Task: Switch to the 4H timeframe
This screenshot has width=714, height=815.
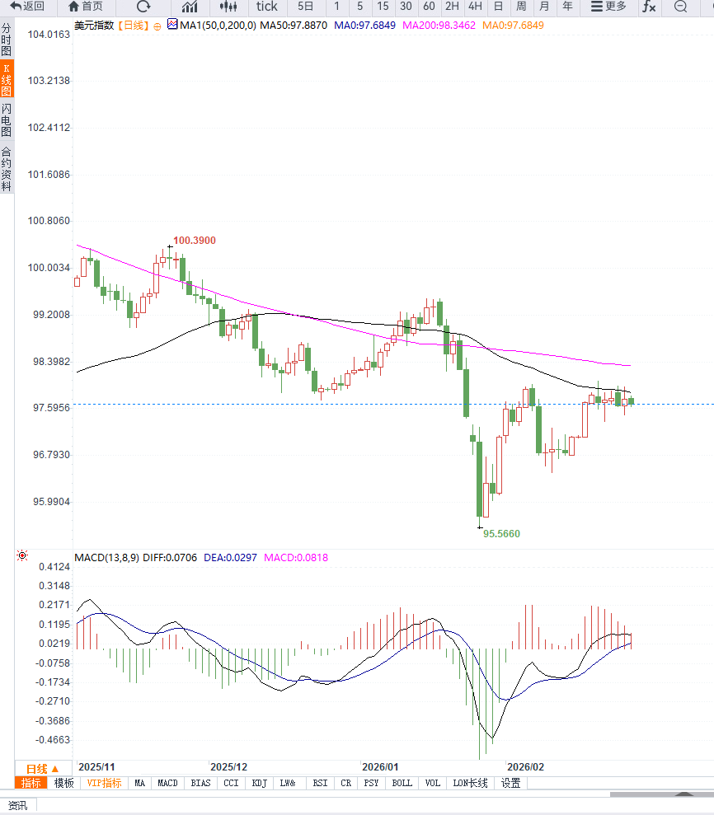Action: pos(475,7)
